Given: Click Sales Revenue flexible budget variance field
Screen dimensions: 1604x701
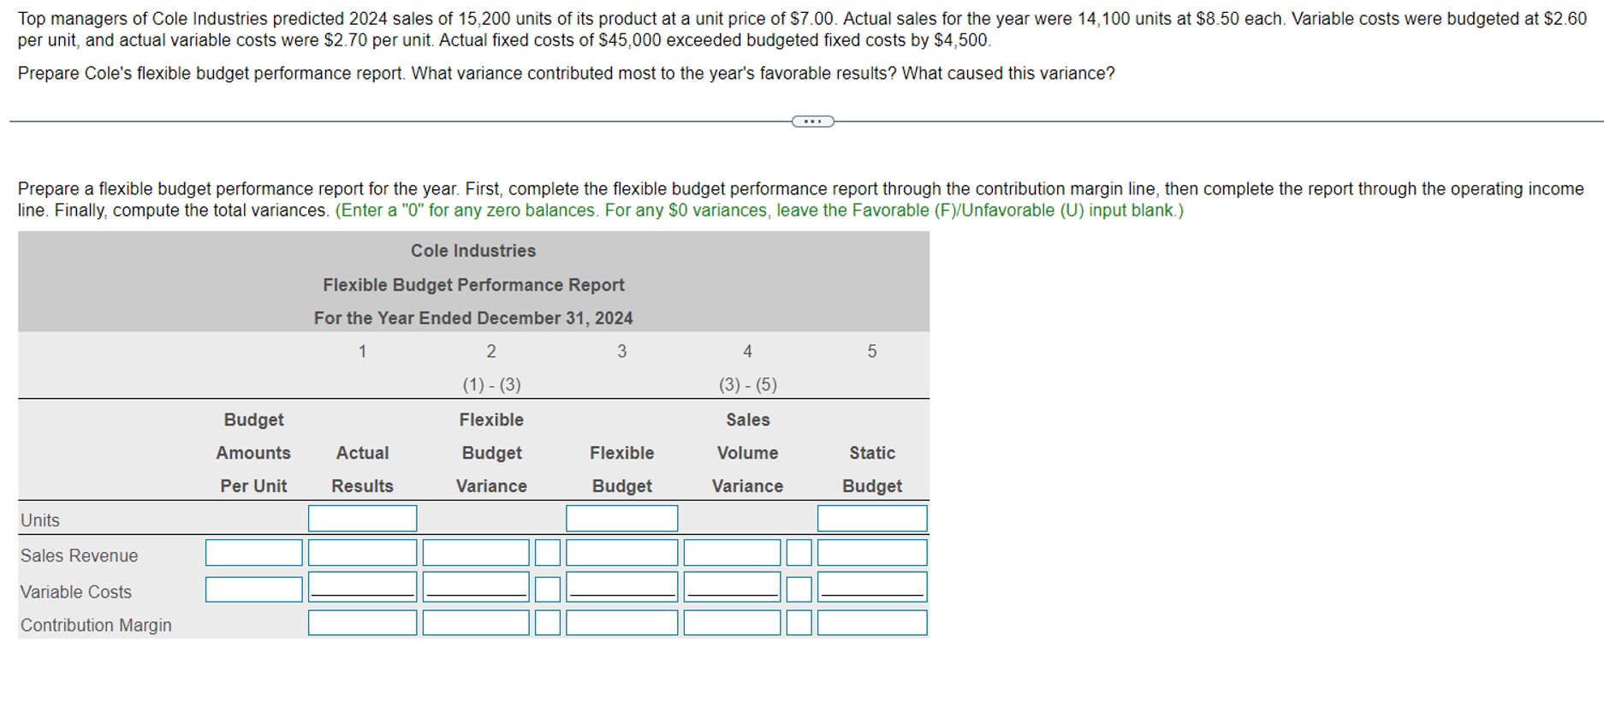Looking at the screenshot, I should [x=476, y=553].
